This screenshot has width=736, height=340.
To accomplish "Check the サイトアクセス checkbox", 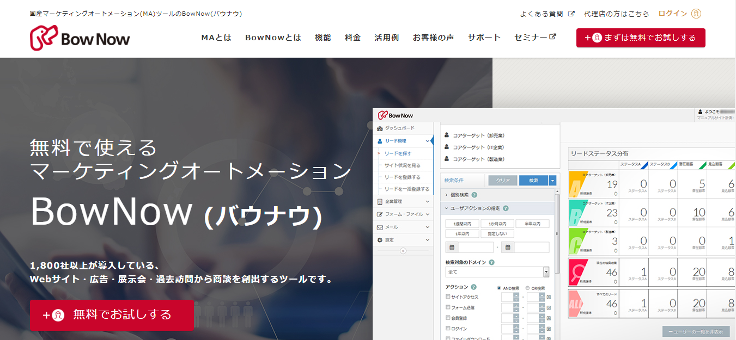I will [x=448, y=297].
